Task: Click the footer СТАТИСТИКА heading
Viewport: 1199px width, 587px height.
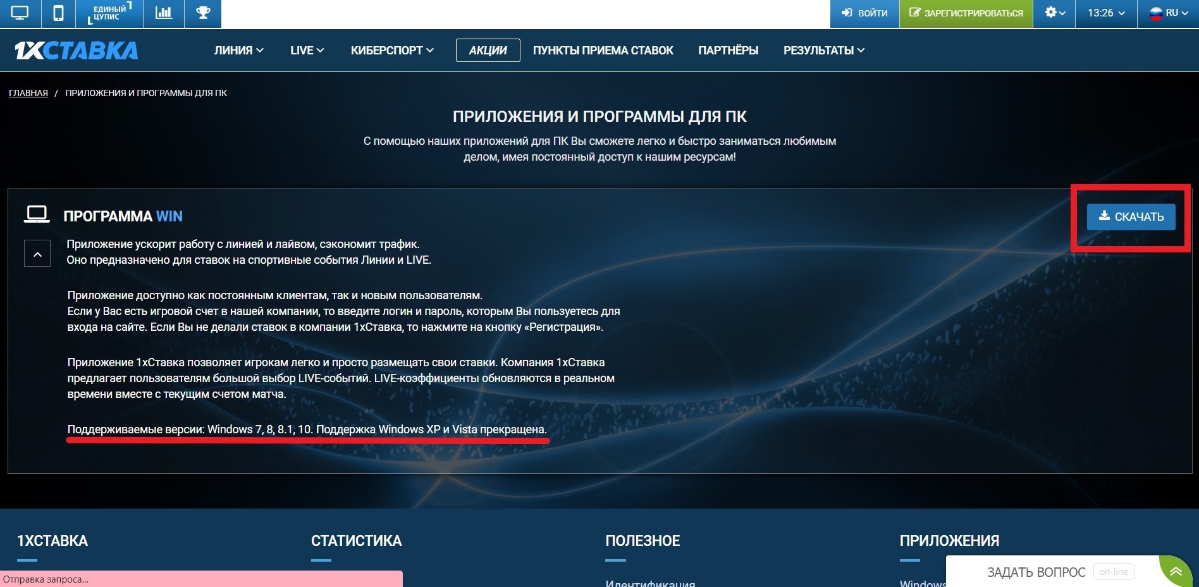Action: tap(357, 541)
